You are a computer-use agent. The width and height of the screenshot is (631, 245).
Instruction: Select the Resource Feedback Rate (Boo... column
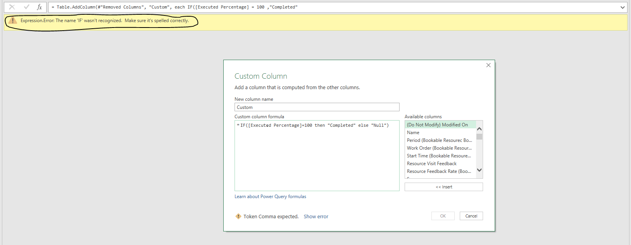(440, 171)
